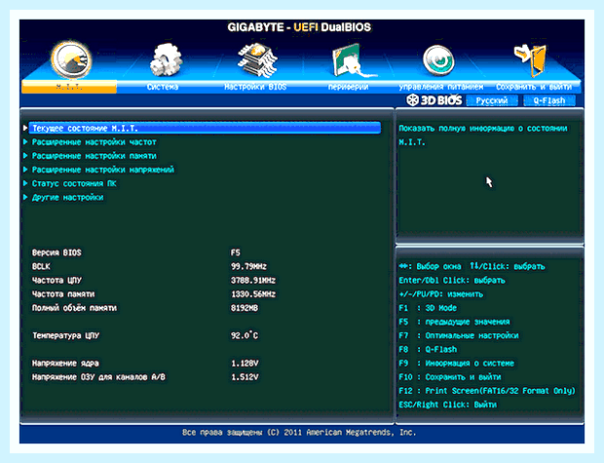Open Статус состояния ПК entry
This screenshot has width=604, height=463.
tap(74, 184)
